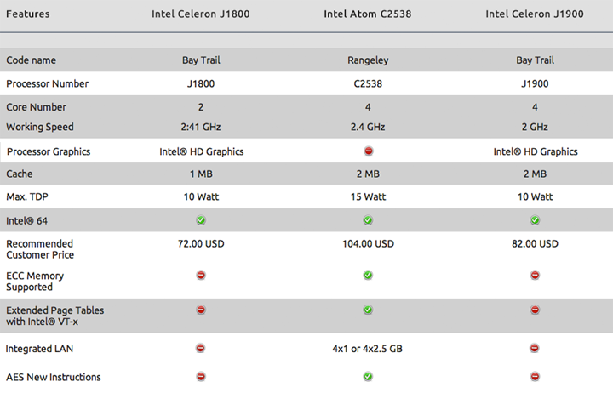613x393 pixels.
Task: Click green check for Atom C2538 Intel 64
Action: pyautogui.click(x=368, y=220)
